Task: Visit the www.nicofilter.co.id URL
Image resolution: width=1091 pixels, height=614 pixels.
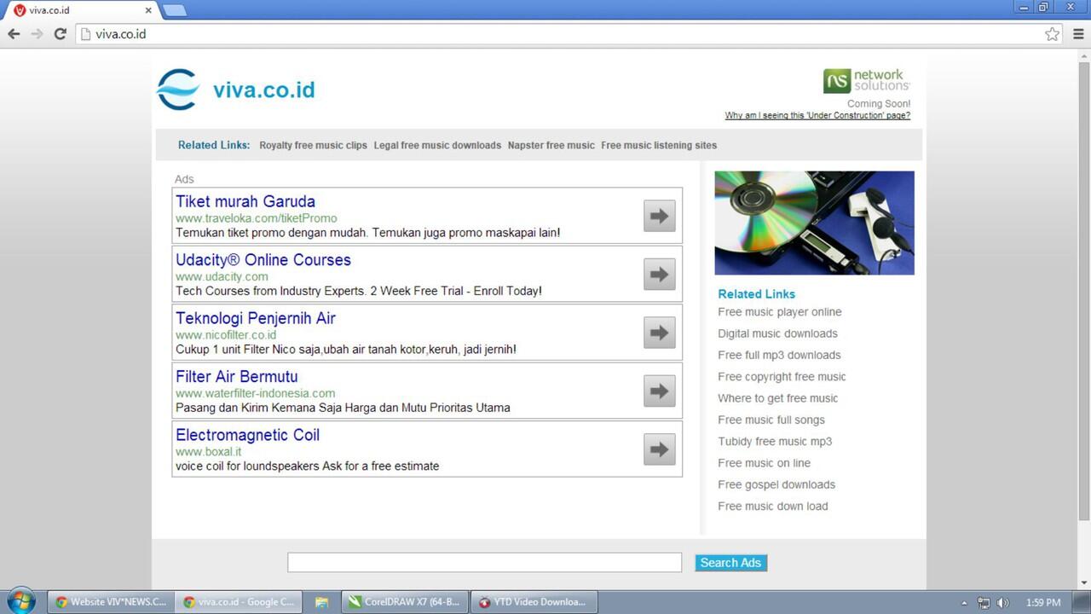Action: (226, 335)
